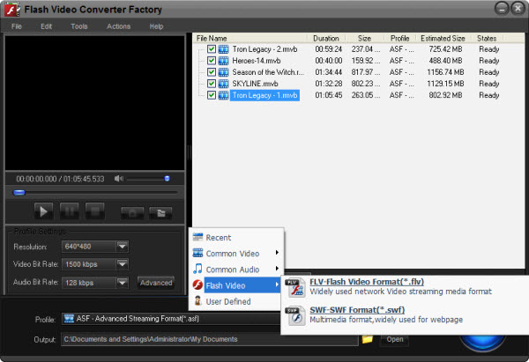The height and width of the screenshot is (362, 529).
Task: Select the Tron Legacy - 1.rmvb file name
Action: pyautogui.click(x=264, y=95)
